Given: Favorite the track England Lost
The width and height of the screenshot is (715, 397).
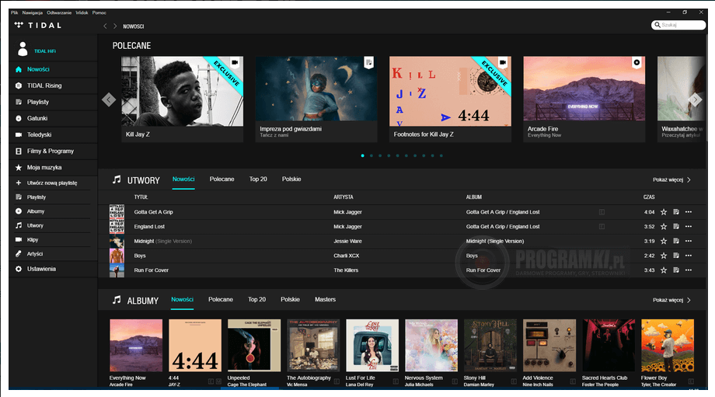Looking at the screenshot, I should 664,227.
